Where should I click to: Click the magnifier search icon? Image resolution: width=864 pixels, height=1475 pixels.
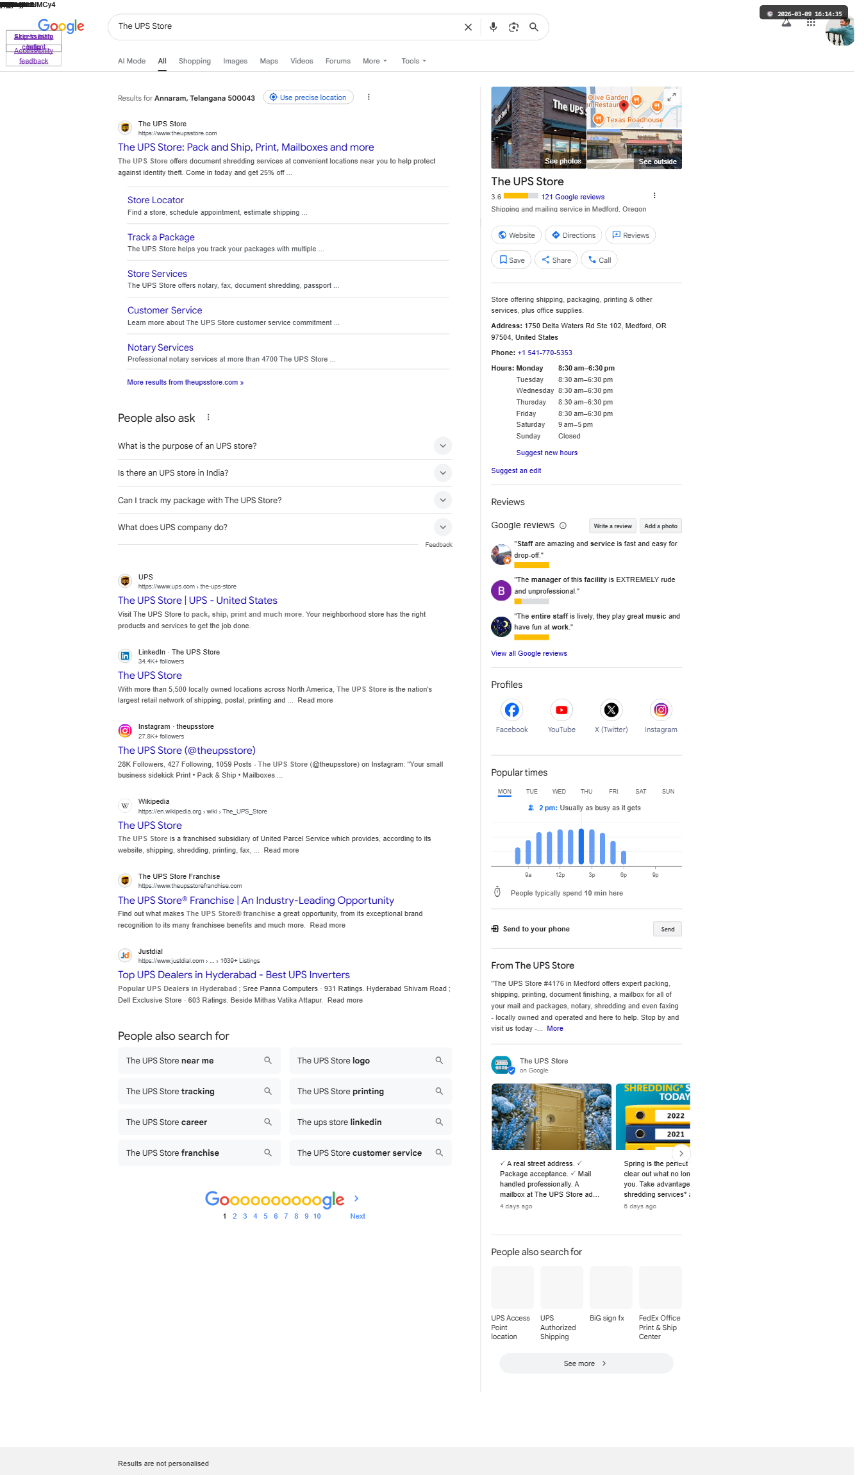pyautogui.click(x=533, y=27)
